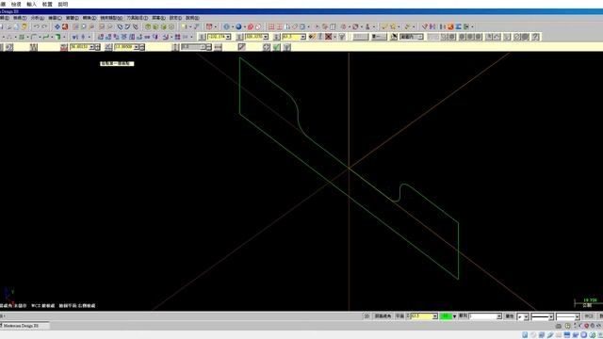Click the X coordinate label icon
Image resolution: width=603 pixels, height=339 pixels.
(x=202, y=37)
